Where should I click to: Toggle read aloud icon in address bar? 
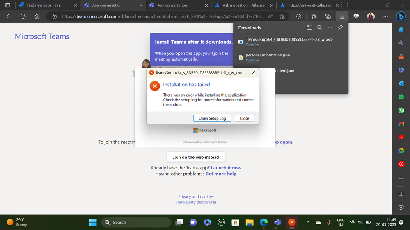pos(270,16)
